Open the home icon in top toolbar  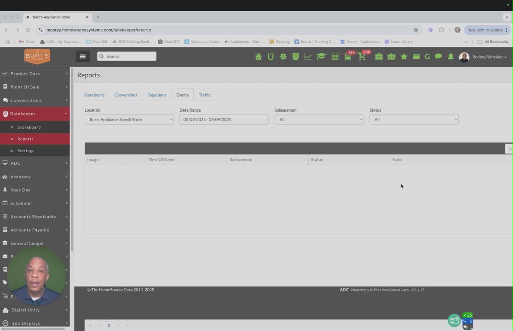tap(258, 57)
